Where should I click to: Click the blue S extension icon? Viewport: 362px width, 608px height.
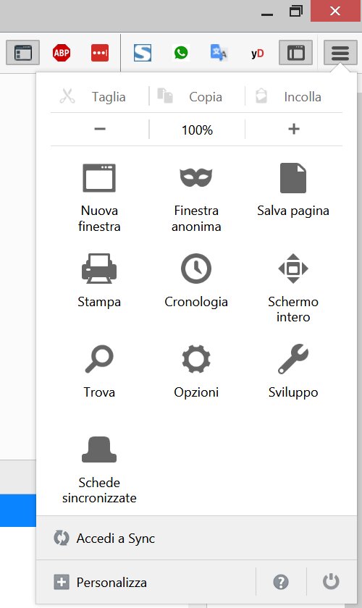143,53
